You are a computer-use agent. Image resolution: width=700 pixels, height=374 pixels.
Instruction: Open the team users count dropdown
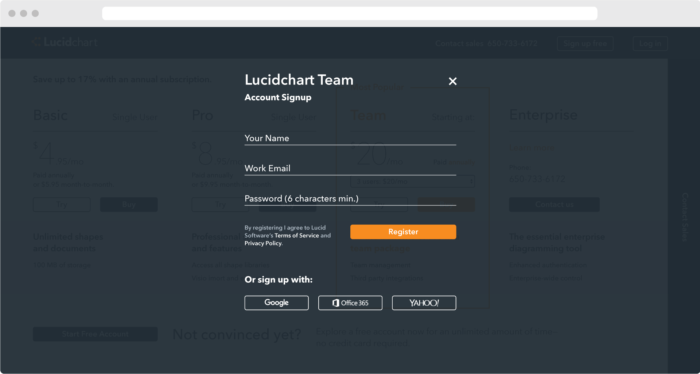412,181
